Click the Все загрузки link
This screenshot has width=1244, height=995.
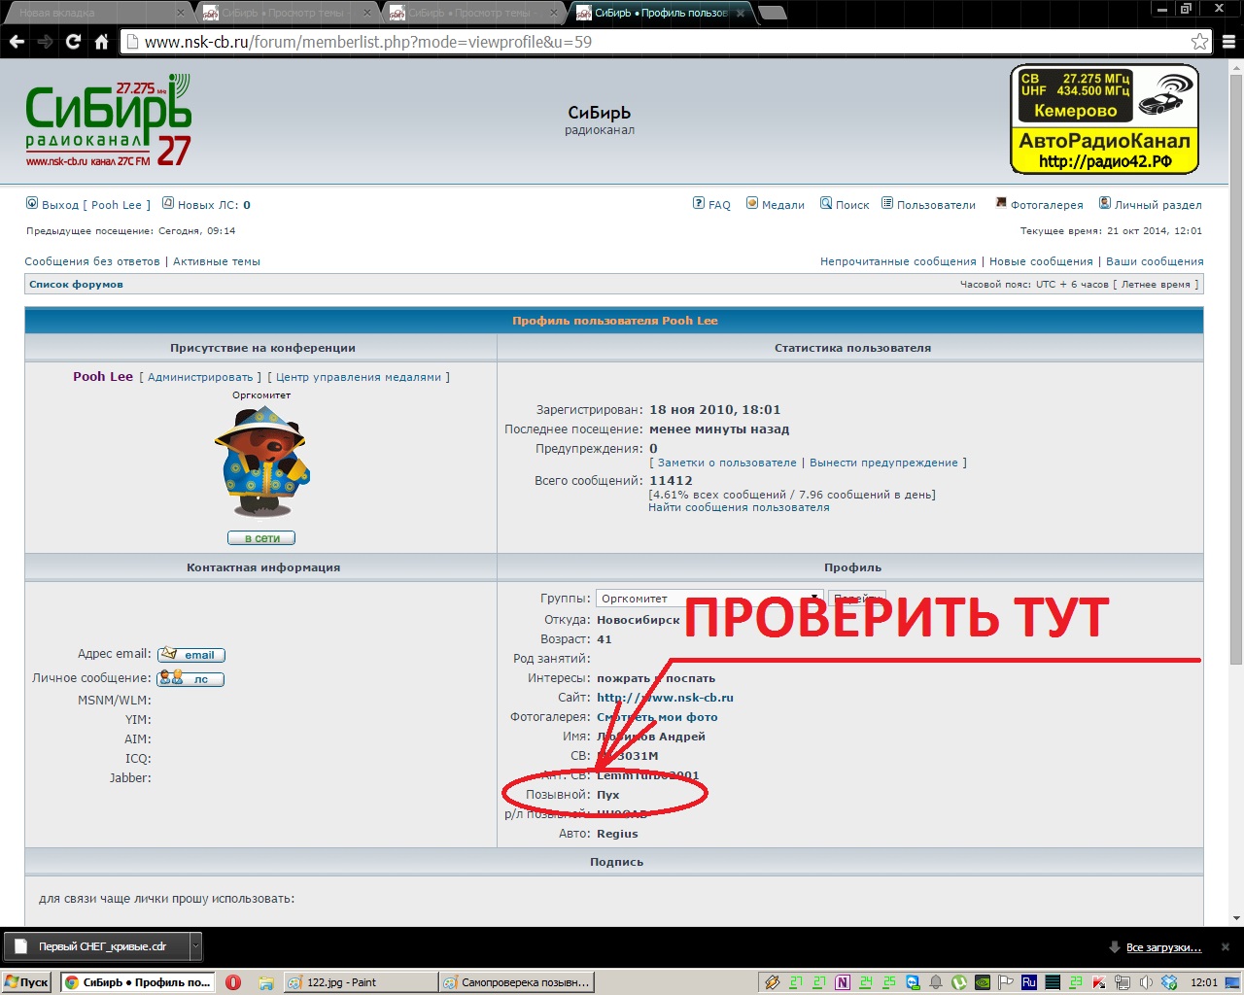click(1163, 947)
